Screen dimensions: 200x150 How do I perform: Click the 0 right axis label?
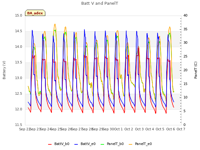pos(184,125)
